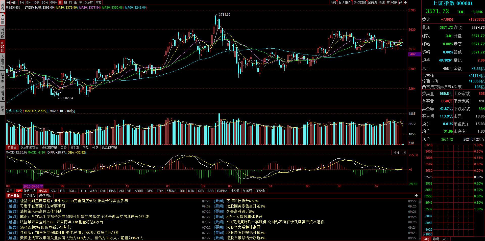Screen dimensions: 485x241
Task: Switch to the 多周期成交量 tab
Action: (x=29, y=147)
